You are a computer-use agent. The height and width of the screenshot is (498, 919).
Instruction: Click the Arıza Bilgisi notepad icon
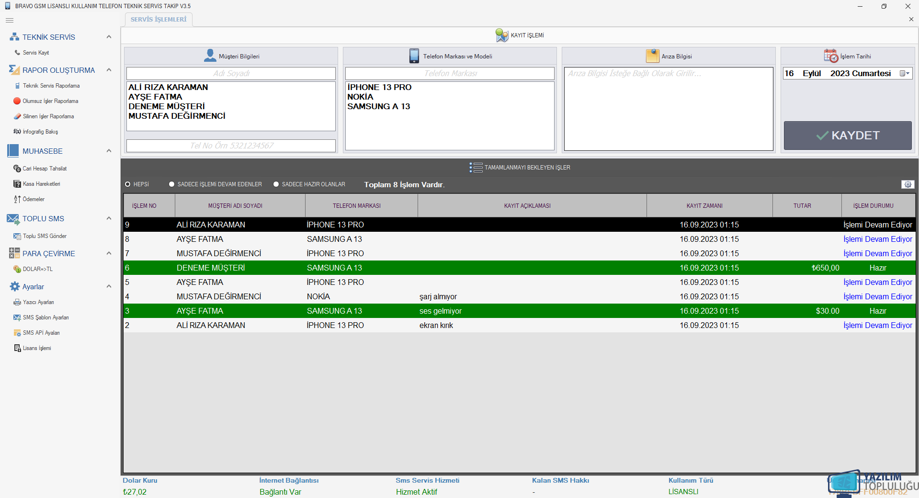coord(652,56)
